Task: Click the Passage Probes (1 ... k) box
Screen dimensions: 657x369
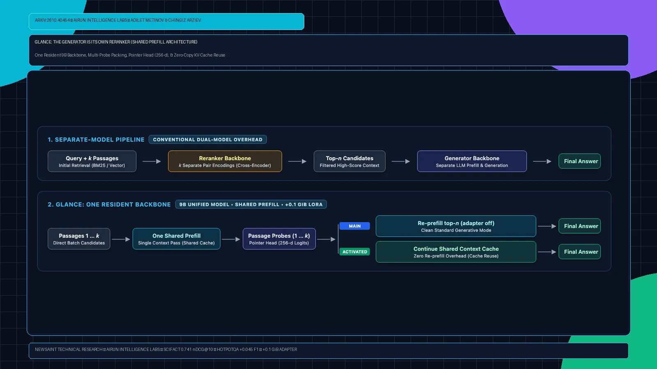Action: pyautogui.click(x=279, y=239)
